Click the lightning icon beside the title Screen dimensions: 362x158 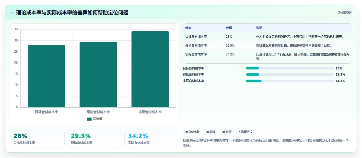click(x=12, y=12)
